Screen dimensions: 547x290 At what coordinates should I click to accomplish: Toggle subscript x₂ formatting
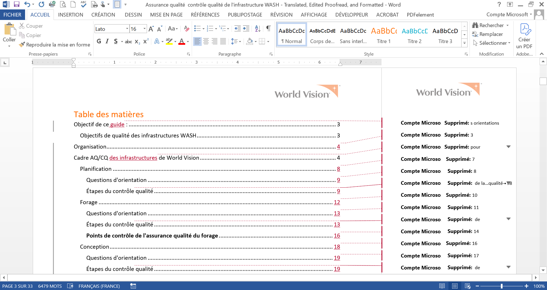[137, 42]
